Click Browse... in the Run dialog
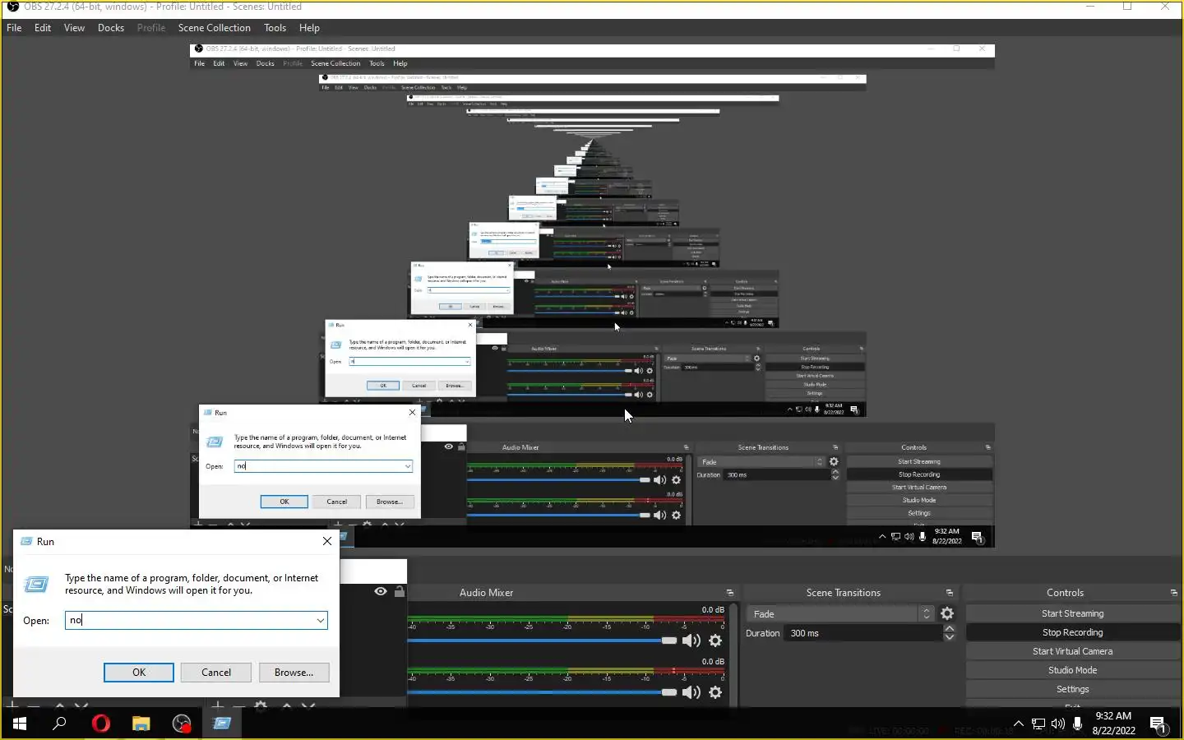The width and height of the screenshot is (1184, 740). (x=294, y=673)
